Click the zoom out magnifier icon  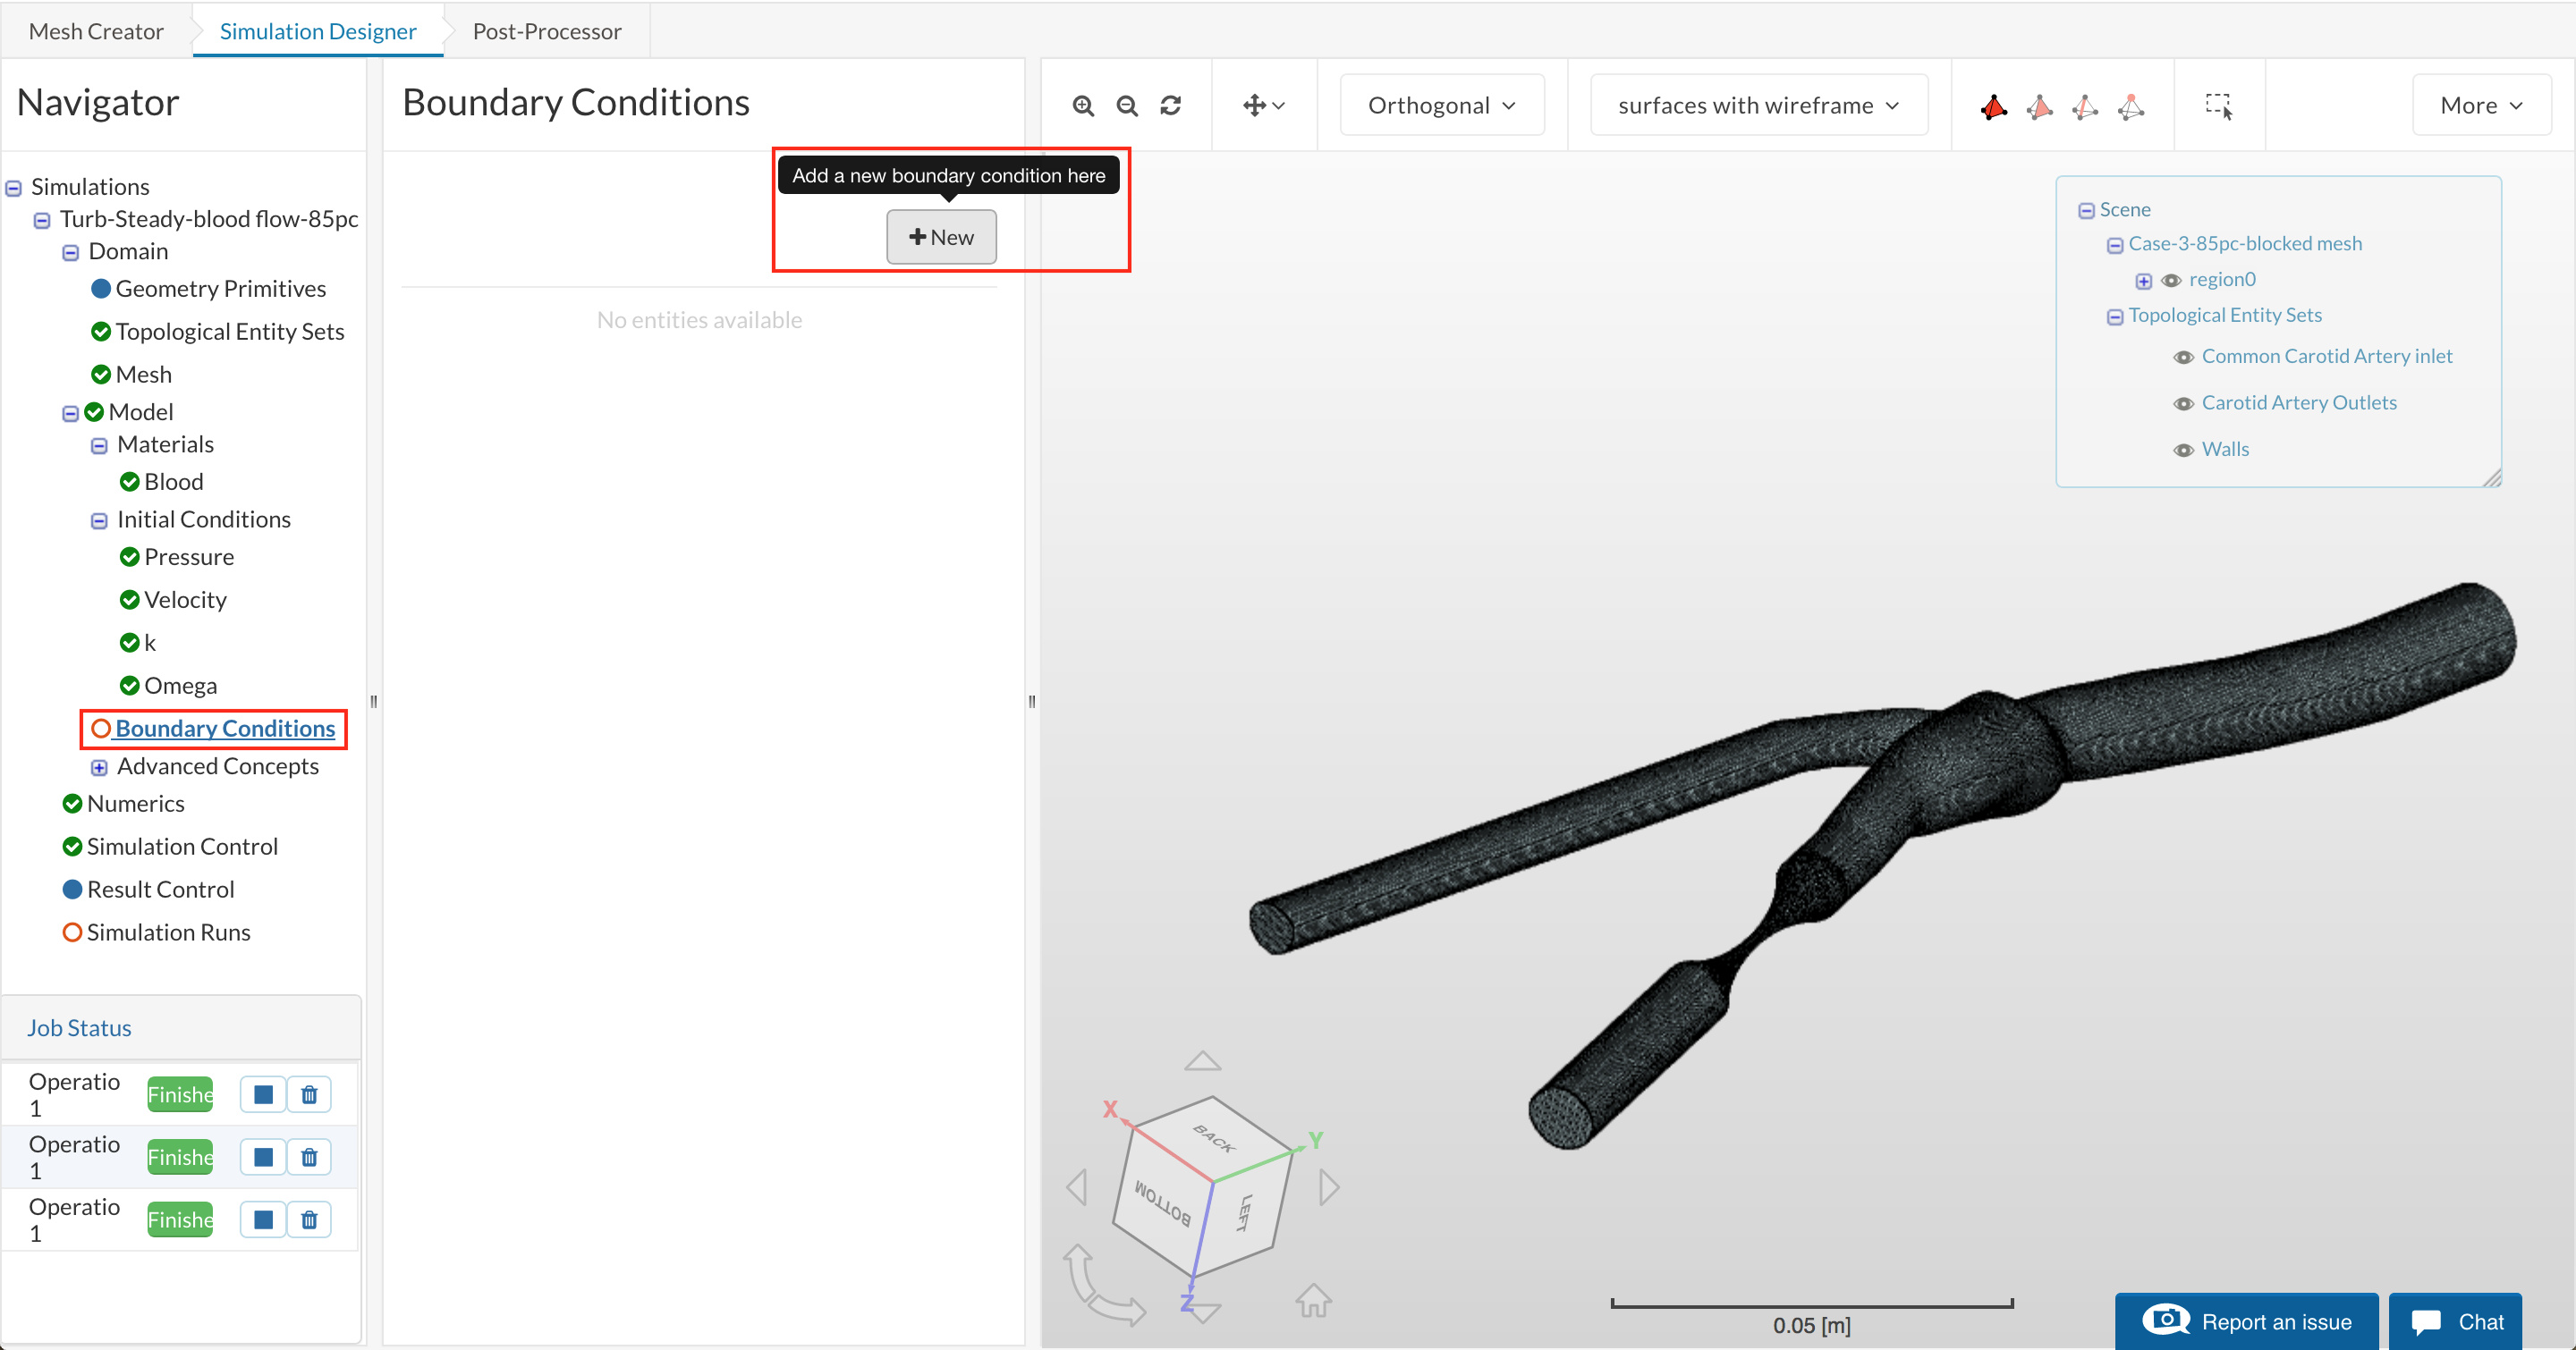pyautogui.click(x=1127, y=105)
